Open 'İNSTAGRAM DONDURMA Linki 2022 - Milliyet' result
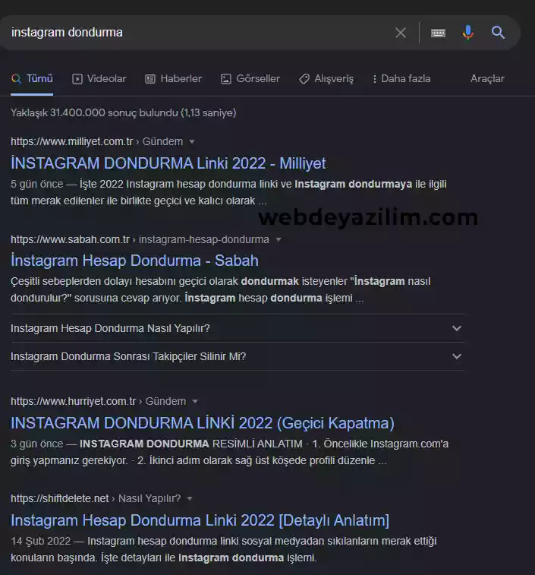This screenshot has width=535, height=575. (x=168, y=163)
